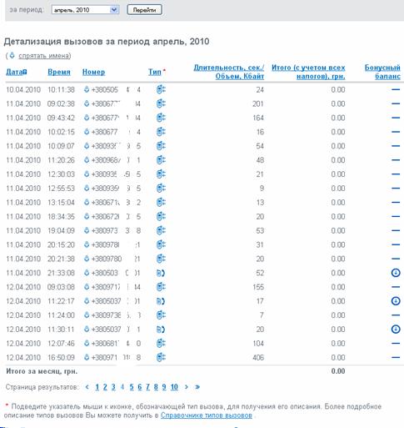
Task: Click call type icon for 09:02:38 row
Action: tap(161, 103)
